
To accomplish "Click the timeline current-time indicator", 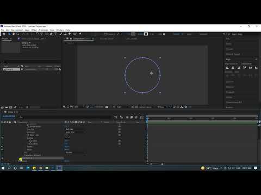I will [147, 119].
